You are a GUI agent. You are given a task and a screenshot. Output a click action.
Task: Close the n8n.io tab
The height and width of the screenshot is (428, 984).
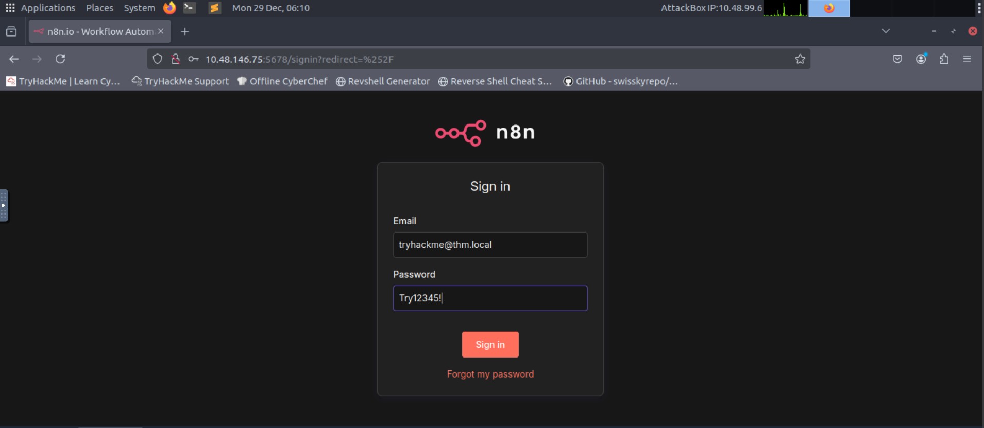161,31
